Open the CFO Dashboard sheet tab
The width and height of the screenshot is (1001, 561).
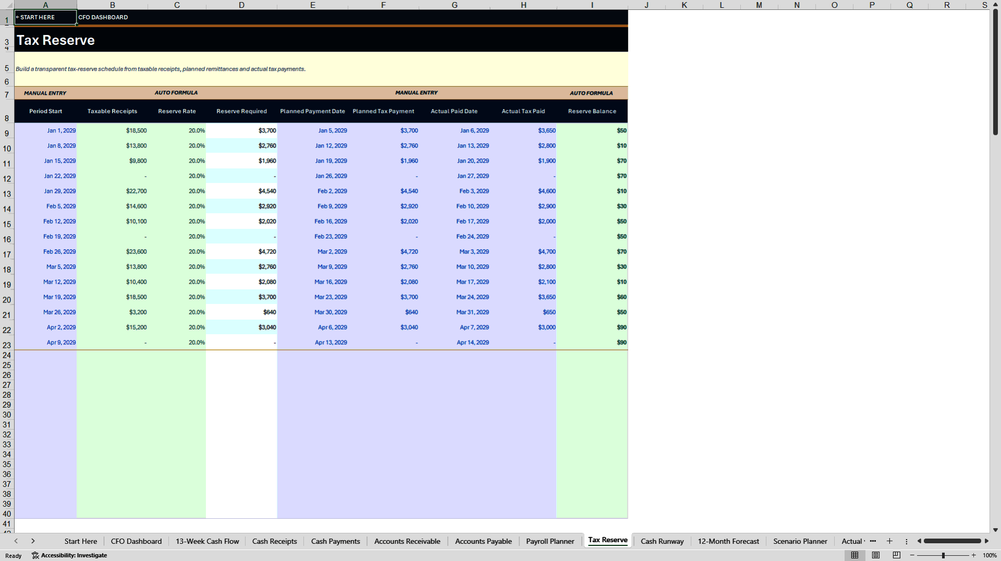(x=136, y=541)
